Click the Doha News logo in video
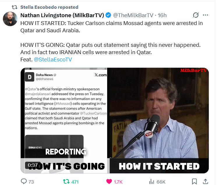 tap(29, 77)
